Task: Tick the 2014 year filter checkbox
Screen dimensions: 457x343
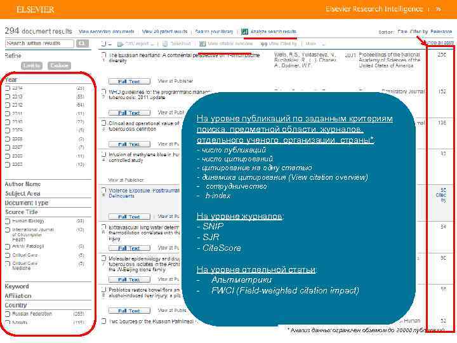Action: (x=8, y=88)
